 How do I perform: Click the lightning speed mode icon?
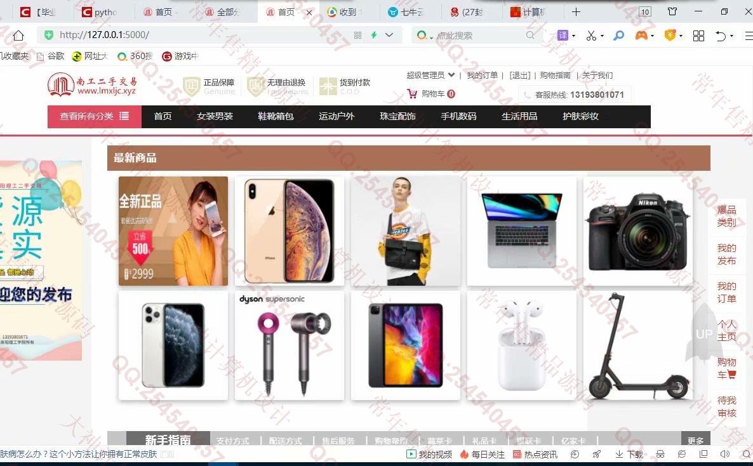(373, 35)
